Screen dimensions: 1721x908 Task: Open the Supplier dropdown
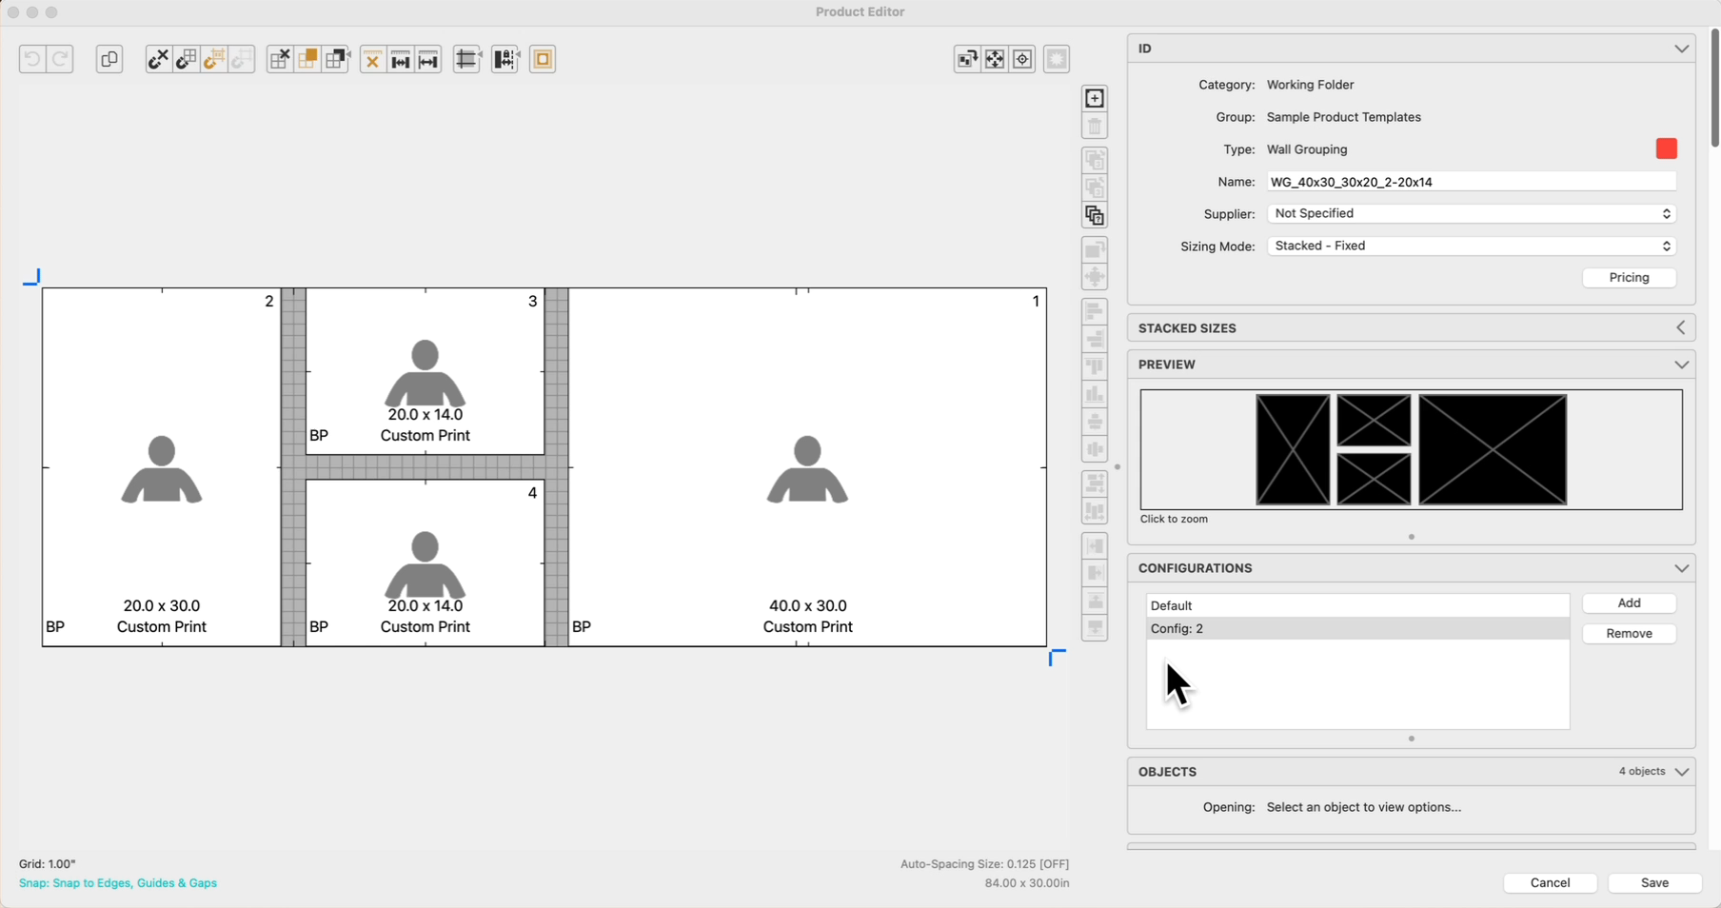point(1471,214)
